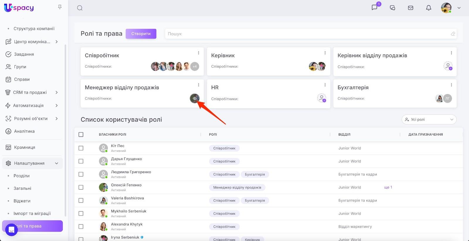Clear search with the eraser icon
Image resolution: width=469 pixels, height=241 pixels.
453,34
